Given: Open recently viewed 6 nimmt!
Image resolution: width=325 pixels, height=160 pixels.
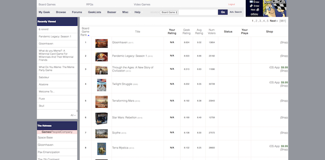Looking at the screenshot, I should click(43, 29).
